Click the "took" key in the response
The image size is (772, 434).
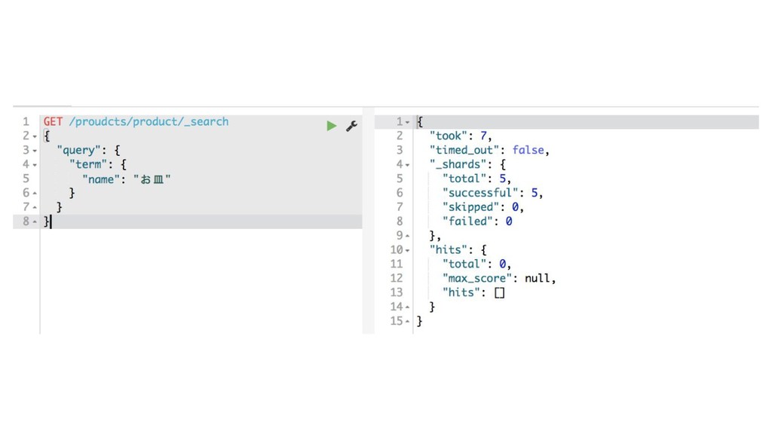(448, 136)
